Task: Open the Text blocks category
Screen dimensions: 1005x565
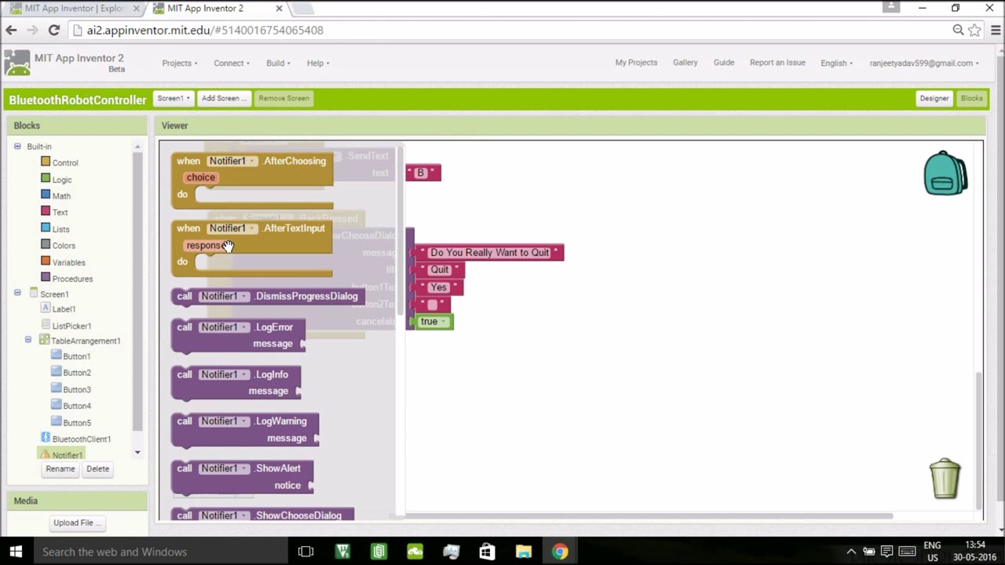Action: [x=60, y=213]
